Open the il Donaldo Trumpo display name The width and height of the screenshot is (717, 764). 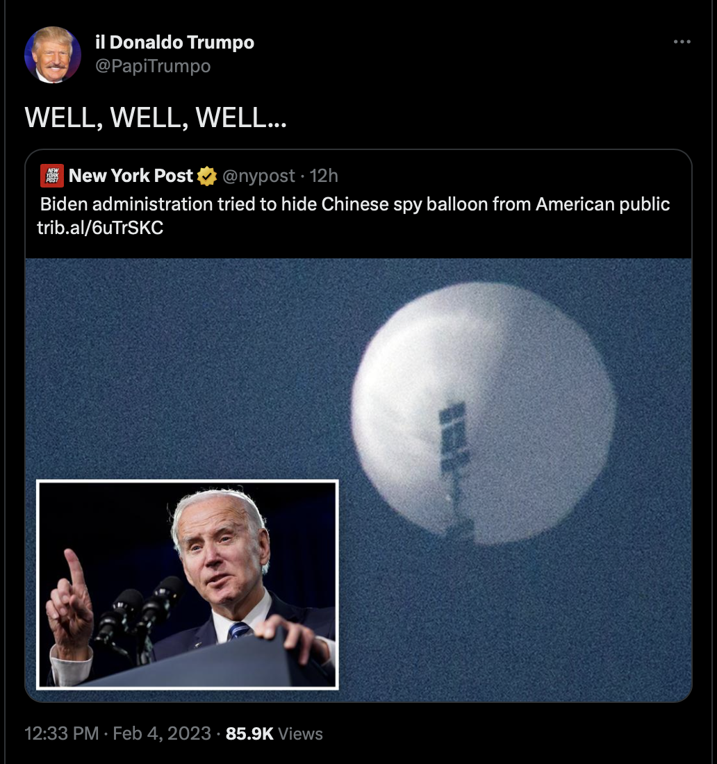(174, 42)
